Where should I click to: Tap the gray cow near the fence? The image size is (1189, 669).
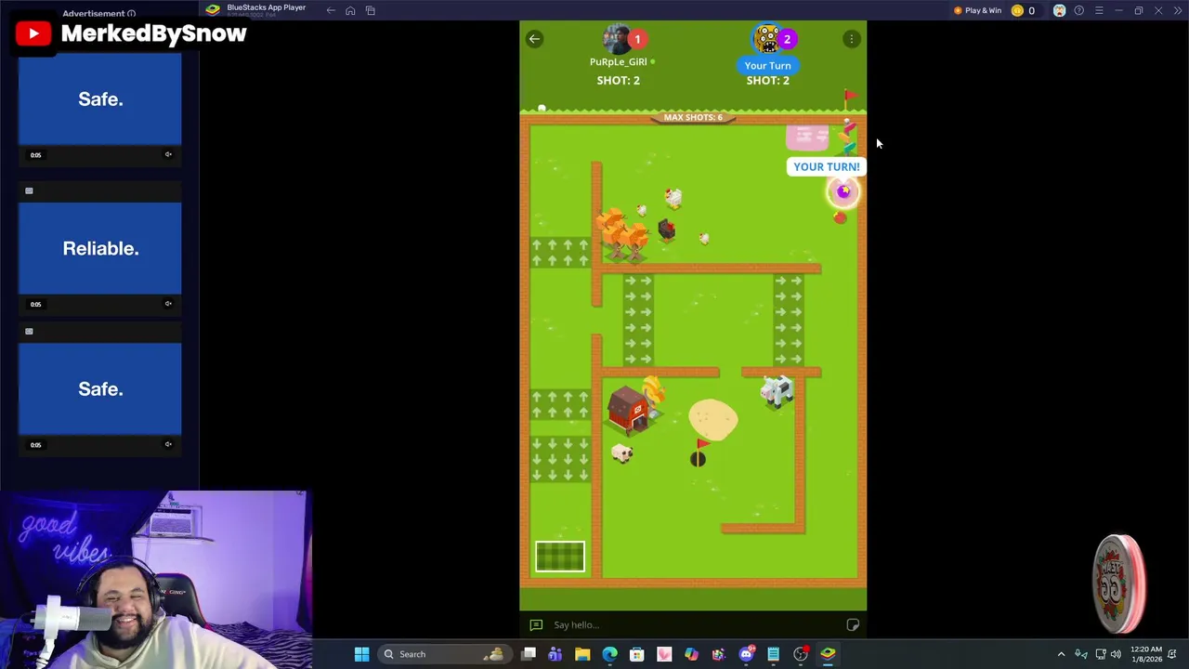pos(777,391)
